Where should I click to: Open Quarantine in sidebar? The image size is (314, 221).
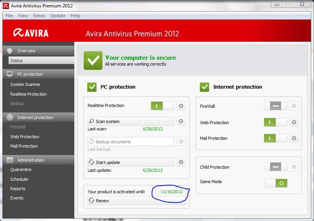click(x=21, y=169)
